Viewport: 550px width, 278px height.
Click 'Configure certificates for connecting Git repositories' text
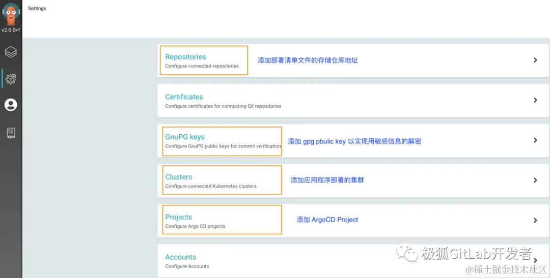click(x=223, y=106)
